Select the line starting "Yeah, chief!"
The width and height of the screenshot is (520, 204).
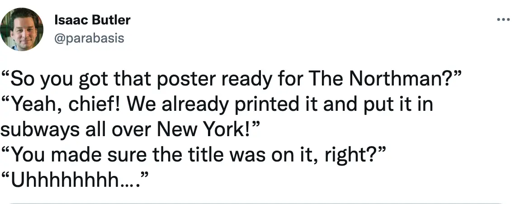(217, 105)
